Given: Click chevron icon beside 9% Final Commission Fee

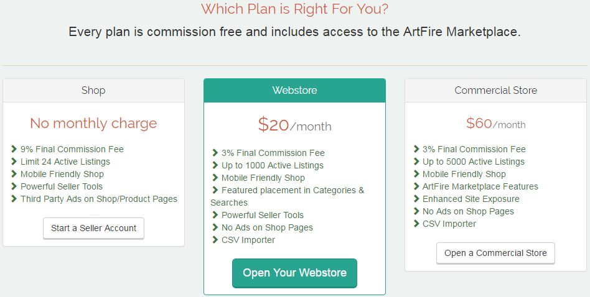Looking at the screenshot, I should click(x=14, y=149).
